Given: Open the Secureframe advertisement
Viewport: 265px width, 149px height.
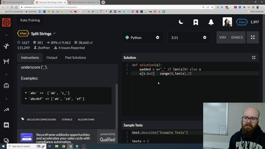Looking at the screenshot, I should 58,138.
